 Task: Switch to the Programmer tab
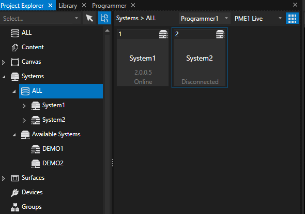[109, 6]
